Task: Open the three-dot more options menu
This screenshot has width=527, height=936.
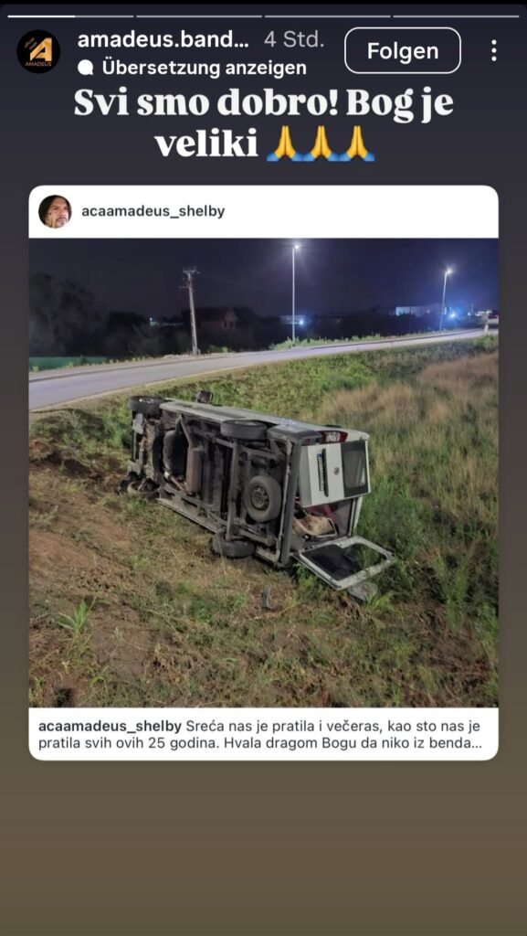Action: [493, 51]
